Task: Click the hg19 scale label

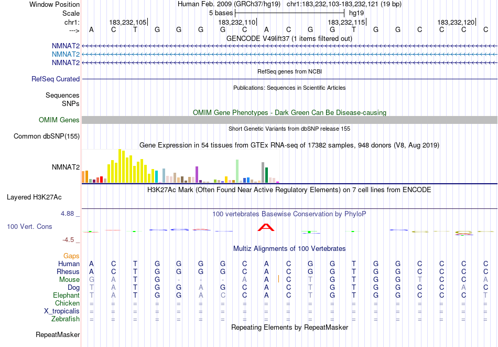Action: point(356,13)
